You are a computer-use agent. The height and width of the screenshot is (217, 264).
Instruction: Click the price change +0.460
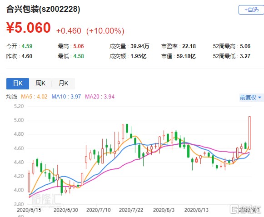(69, 31)
